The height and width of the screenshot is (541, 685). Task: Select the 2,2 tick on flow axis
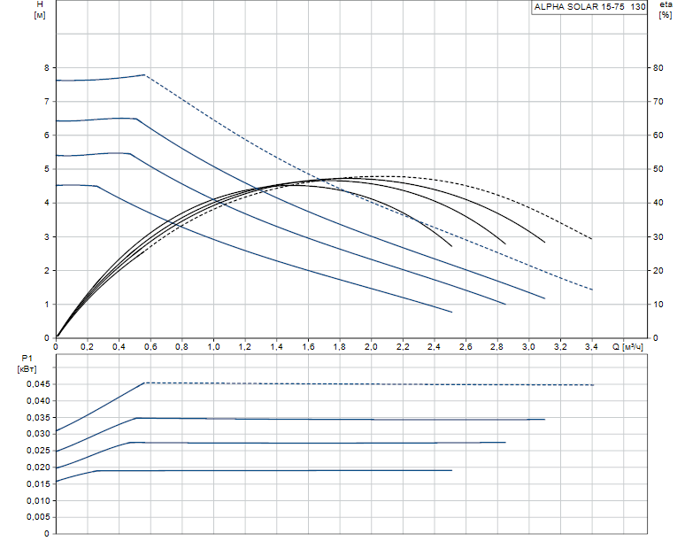click(x=403, y=347)
